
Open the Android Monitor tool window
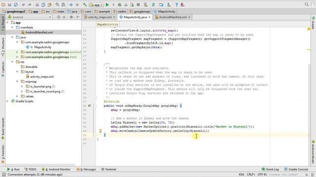pos(56,169)
